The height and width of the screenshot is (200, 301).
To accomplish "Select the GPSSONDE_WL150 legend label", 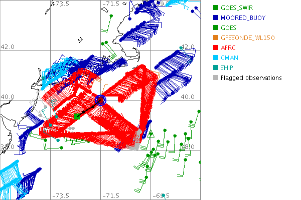I will click(x=248, y=37).
